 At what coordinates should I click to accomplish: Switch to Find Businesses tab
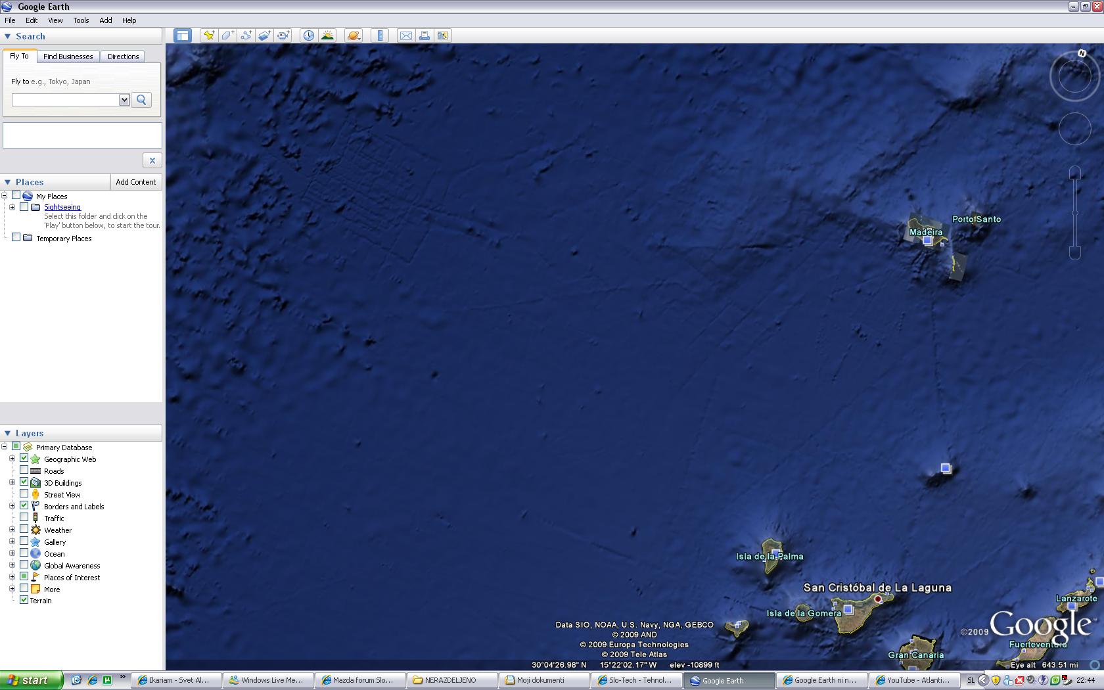tap(68, 57)
